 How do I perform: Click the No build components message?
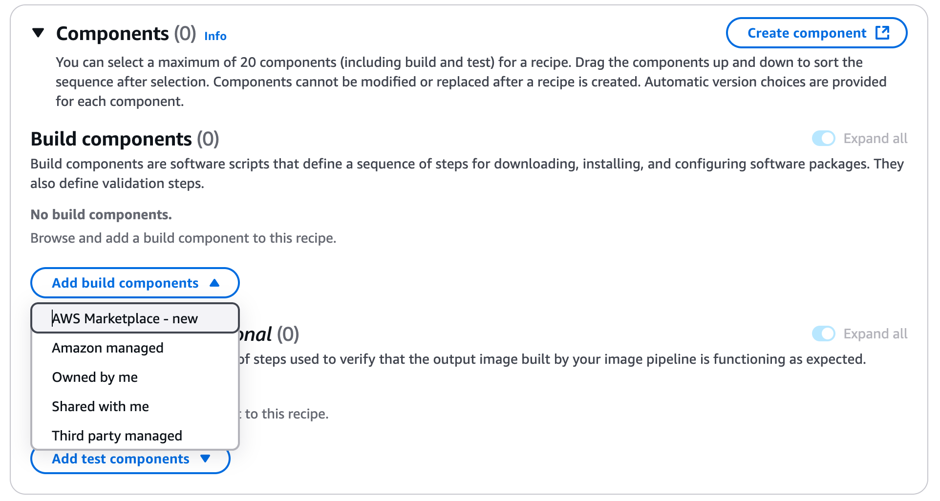coord(101,215)
